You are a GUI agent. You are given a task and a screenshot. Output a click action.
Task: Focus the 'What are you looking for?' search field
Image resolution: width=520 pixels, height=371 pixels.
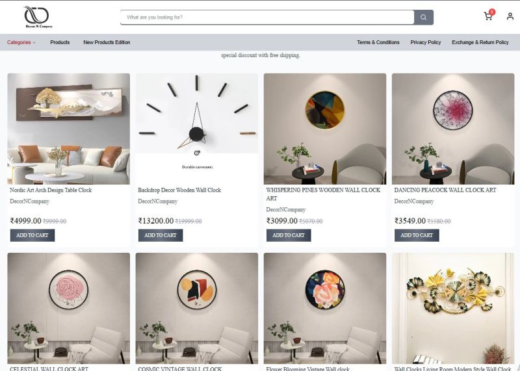pyautogui.click(x=267, y=18)
